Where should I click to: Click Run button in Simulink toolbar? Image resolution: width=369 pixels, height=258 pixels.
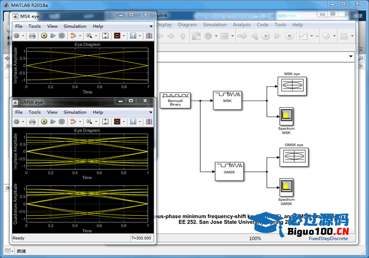pos(266,36)
